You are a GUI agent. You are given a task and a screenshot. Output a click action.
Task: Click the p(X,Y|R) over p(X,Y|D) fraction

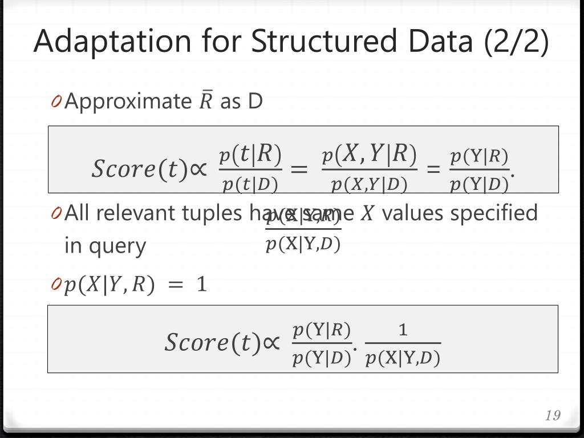coord(370,169)
